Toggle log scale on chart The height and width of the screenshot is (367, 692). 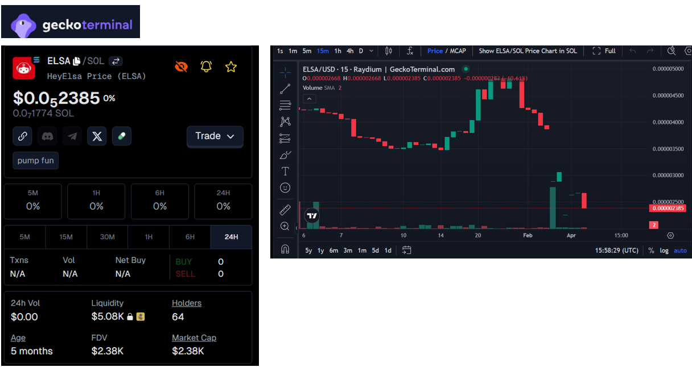coord(664,251)
